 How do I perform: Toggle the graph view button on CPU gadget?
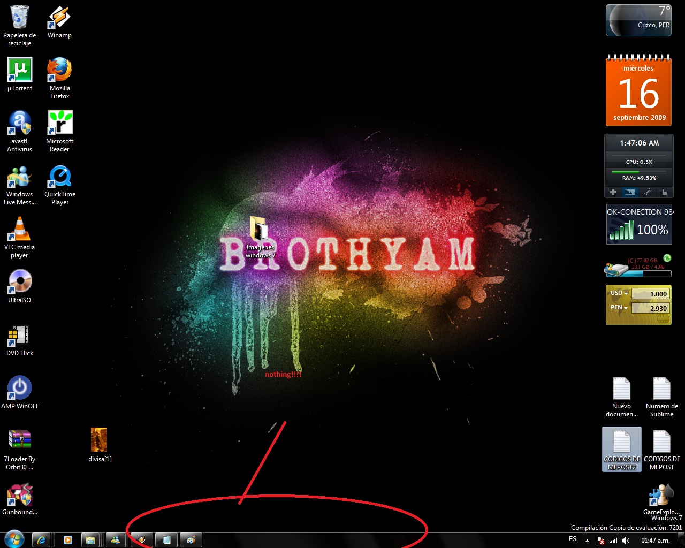point(630,192)
